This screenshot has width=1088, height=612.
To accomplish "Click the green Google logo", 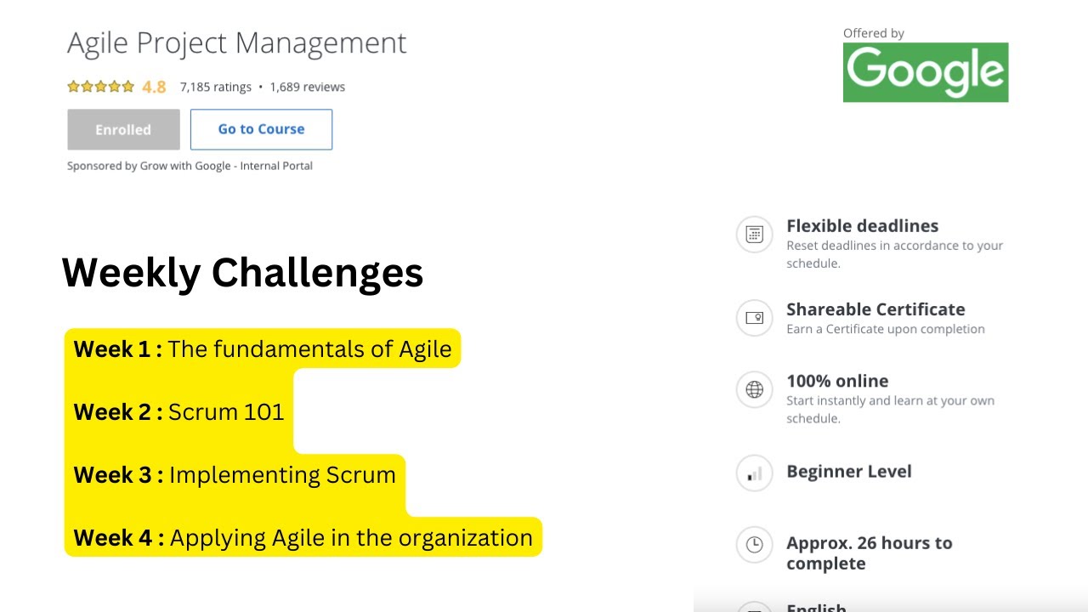I will [925, 72].
